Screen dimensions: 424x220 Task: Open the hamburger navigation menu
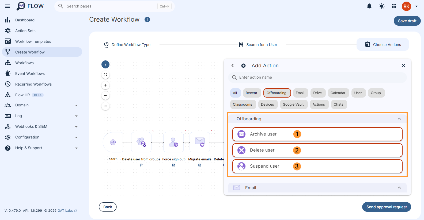tap(8, 6)
